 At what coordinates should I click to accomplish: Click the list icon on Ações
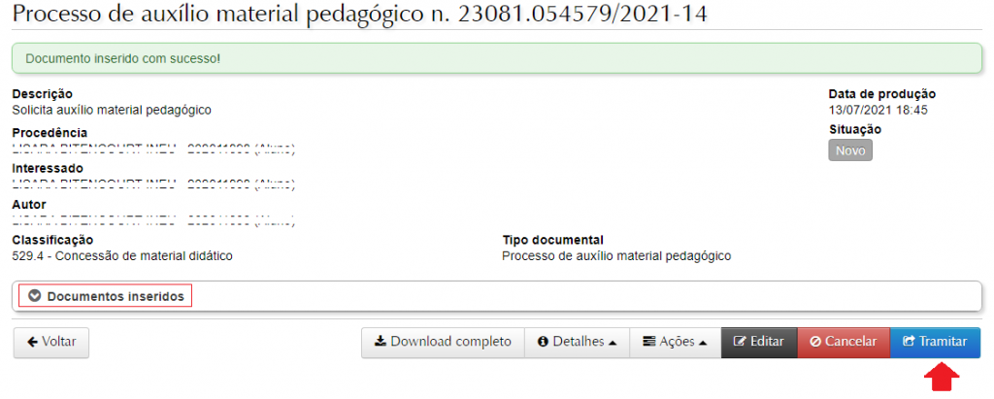[x=648, y=343]
